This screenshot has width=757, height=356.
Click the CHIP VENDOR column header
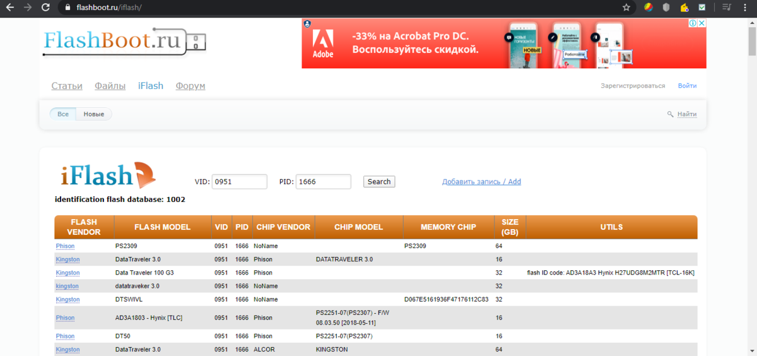click(283, 227)
